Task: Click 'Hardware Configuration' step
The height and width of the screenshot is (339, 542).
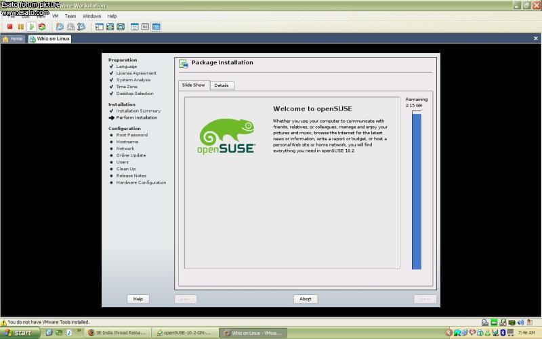Action: [x=141, y=182]
